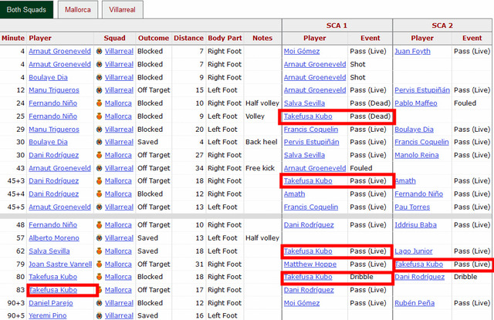Screen dimensions: 494x320
Task: Click Mallorca crest icon in minute 24 row
Action: point(100,103)
